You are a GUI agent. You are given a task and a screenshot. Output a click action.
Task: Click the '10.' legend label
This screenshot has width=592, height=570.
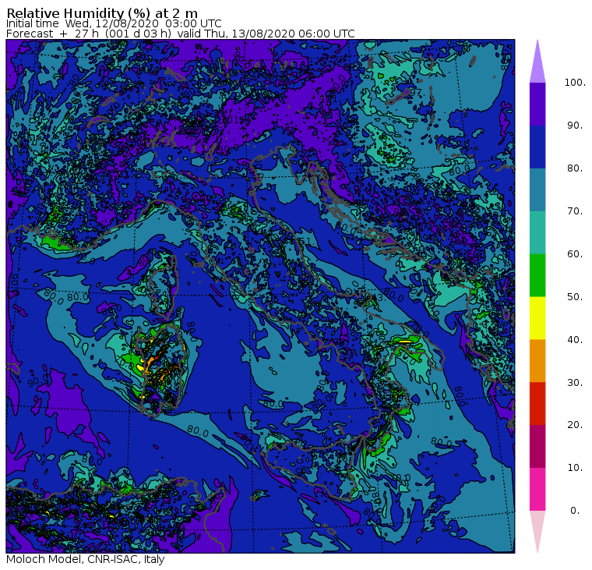pos(575,468)
